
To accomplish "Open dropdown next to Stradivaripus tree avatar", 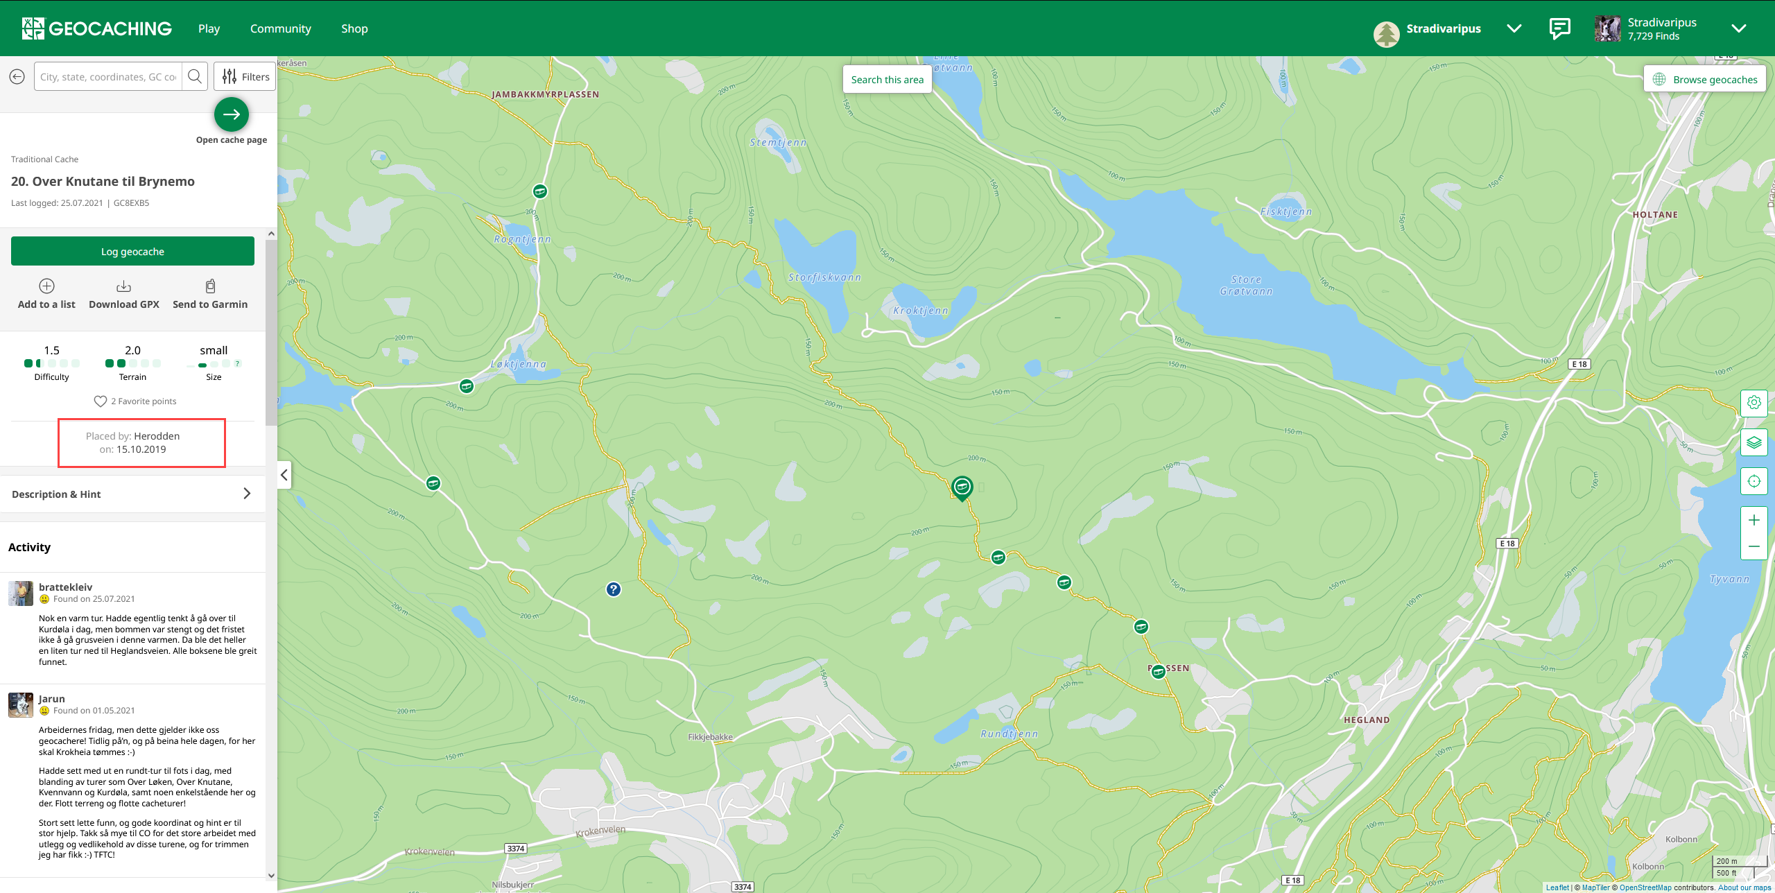I will (1514, 28).
